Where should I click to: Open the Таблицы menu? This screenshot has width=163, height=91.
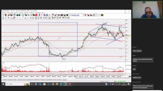(x=16, y=13)
